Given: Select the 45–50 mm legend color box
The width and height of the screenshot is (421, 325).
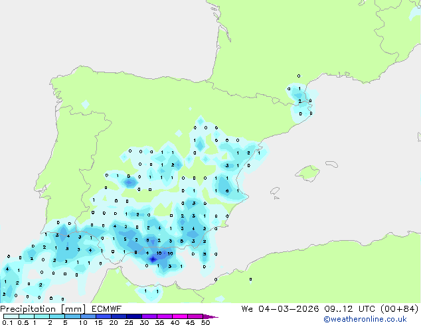Looking at the screenshot, I should 195,316.
